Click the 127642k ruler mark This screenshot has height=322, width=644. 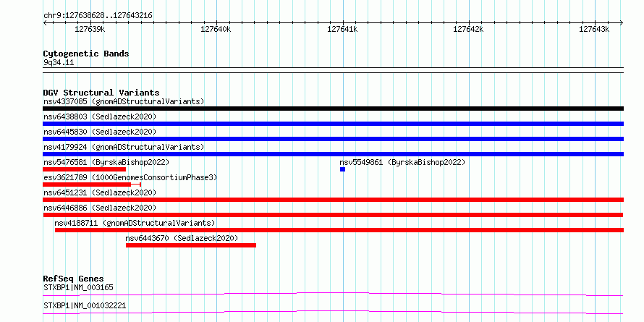tap(469, 29)
